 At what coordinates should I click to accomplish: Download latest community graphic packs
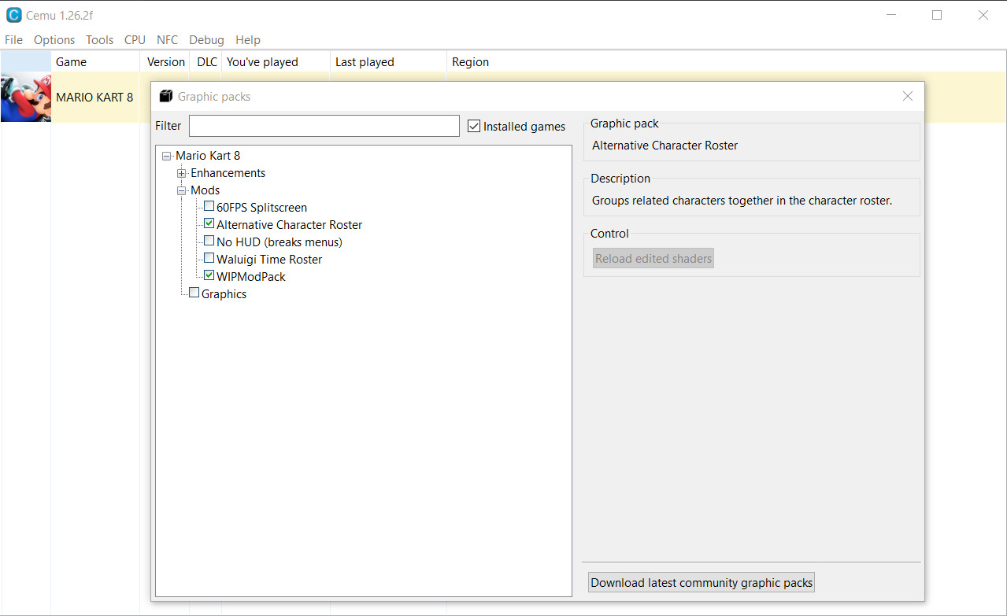point(701,582)
